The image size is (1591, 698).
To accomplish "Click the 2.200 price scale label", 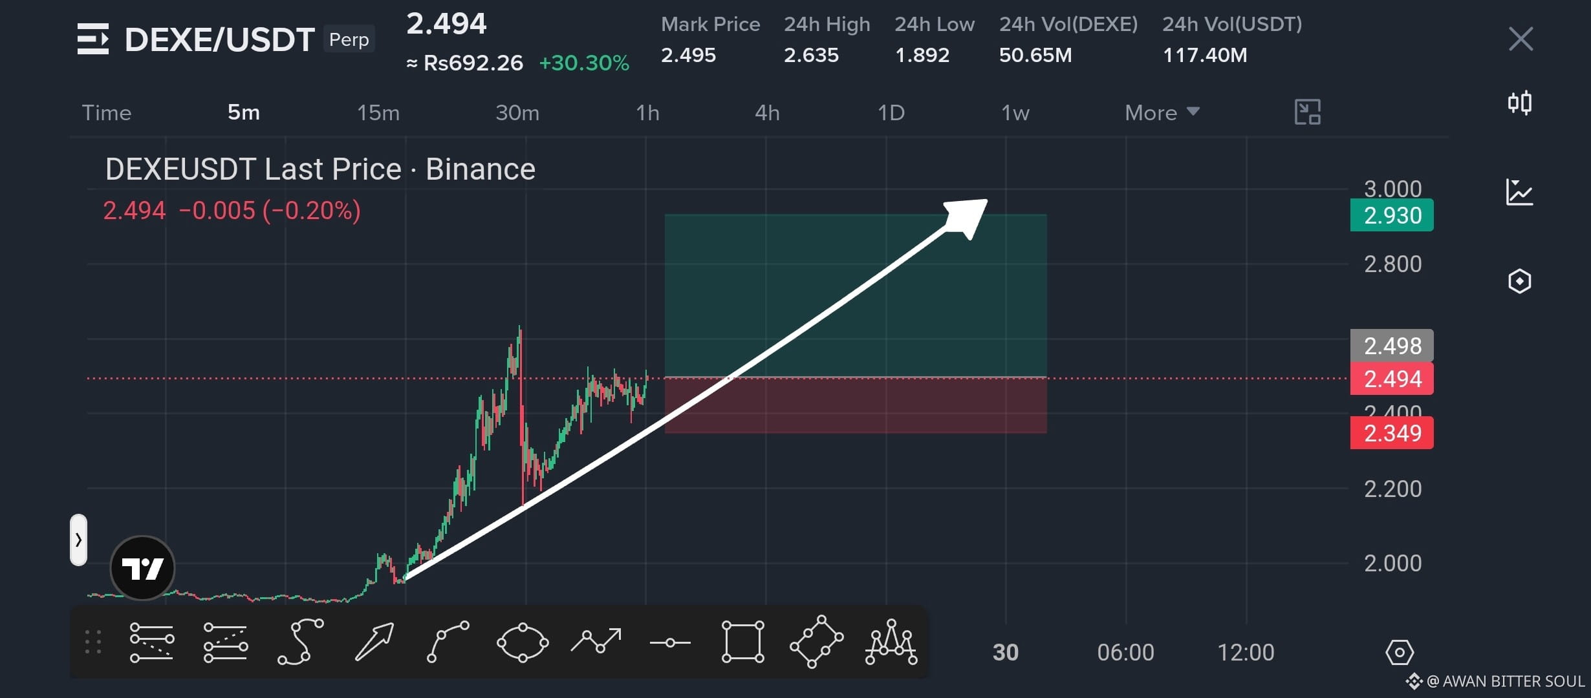I will (x=1392, y=489).
